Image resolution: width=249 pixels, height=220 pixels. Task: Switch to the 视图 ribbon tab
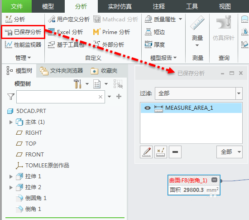(225, 6)
